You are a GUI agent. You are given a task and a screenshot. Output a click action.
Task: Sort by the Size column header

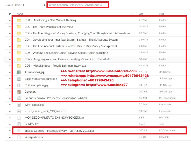click(141, 14)
